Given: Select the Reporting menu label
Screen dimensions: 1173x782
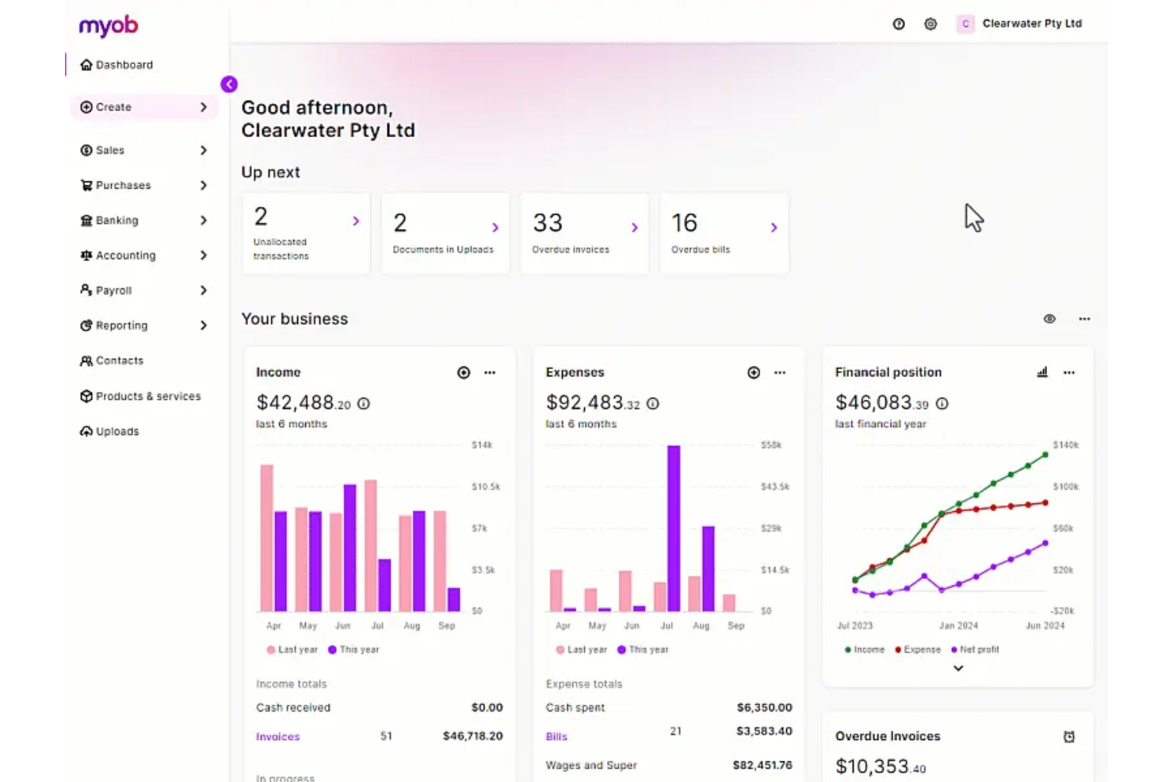Looking at the screenshot, I should pos(121,326).
